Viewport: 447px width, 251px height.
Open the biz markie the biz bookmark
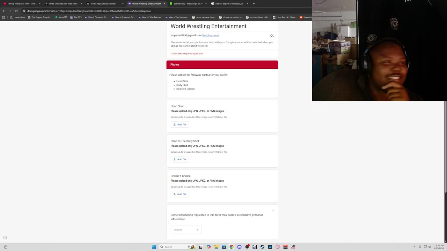(231, 17)
